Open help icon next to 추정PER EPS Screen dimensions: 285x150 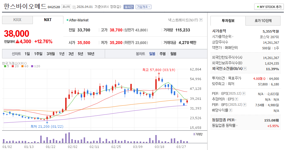point(237,99)
